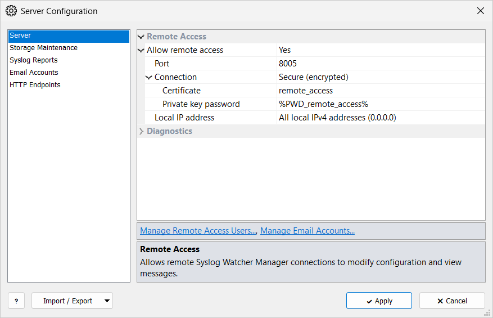Collapse the Connection row chevron
493x318 pixels.
pyautogui.click(x=149, y=78)
